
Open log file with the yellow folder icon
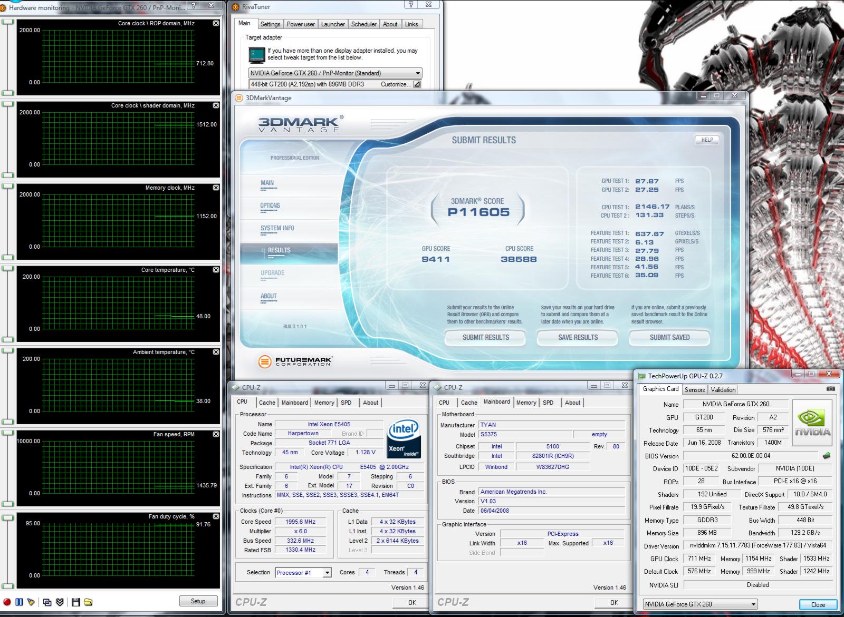click(x=88, y=602)
